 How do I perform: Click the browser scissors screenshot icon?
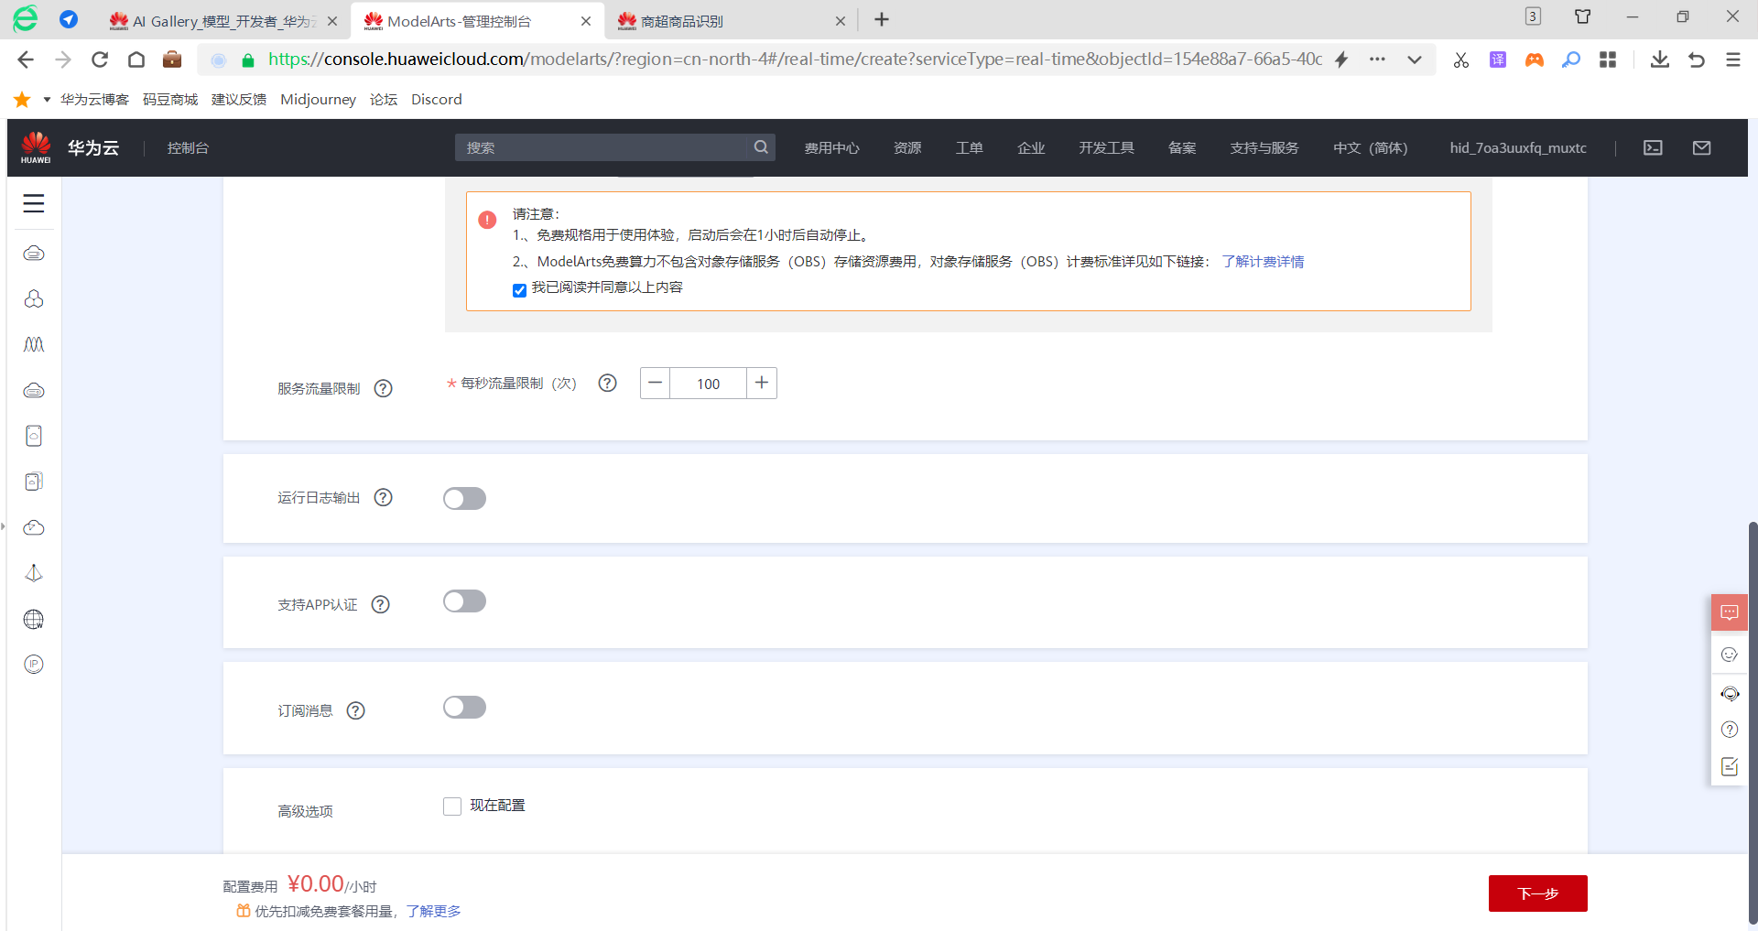click(x=1461, y=60)
